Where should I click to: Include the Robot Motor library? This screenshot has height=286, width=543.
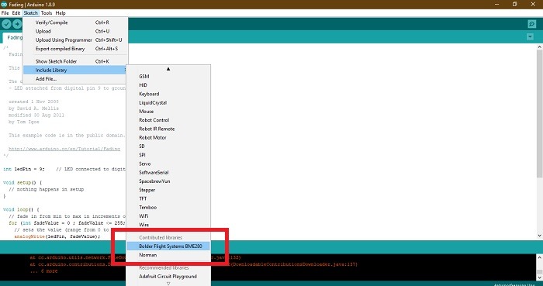(168, 137)
